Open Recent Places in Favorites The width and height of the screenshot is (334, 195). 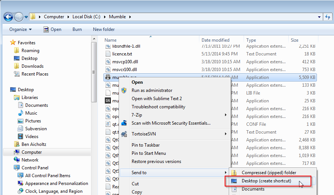35,74
